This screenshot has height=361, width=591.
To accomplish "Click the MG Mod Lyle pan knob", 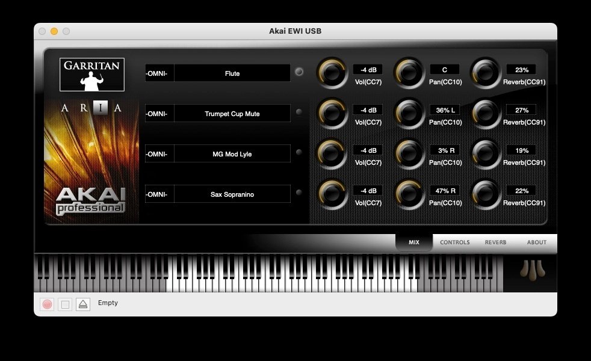I will tap(409, 153).
